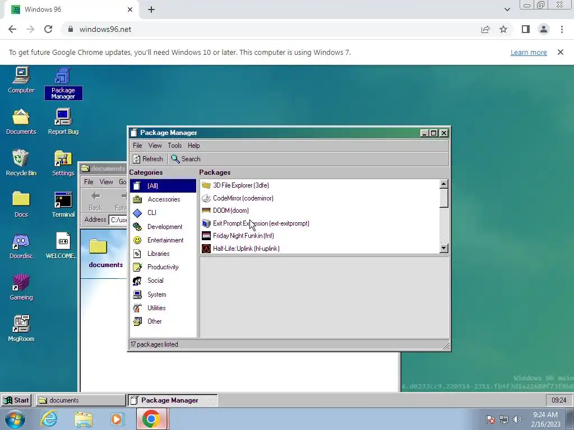
Task: Launch the Report Bug desktop icon
Action: pyautogui.click(x=63, y=121)
